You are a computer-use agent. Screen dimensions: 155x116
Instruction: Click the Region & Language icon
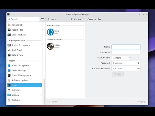[9, 45]
